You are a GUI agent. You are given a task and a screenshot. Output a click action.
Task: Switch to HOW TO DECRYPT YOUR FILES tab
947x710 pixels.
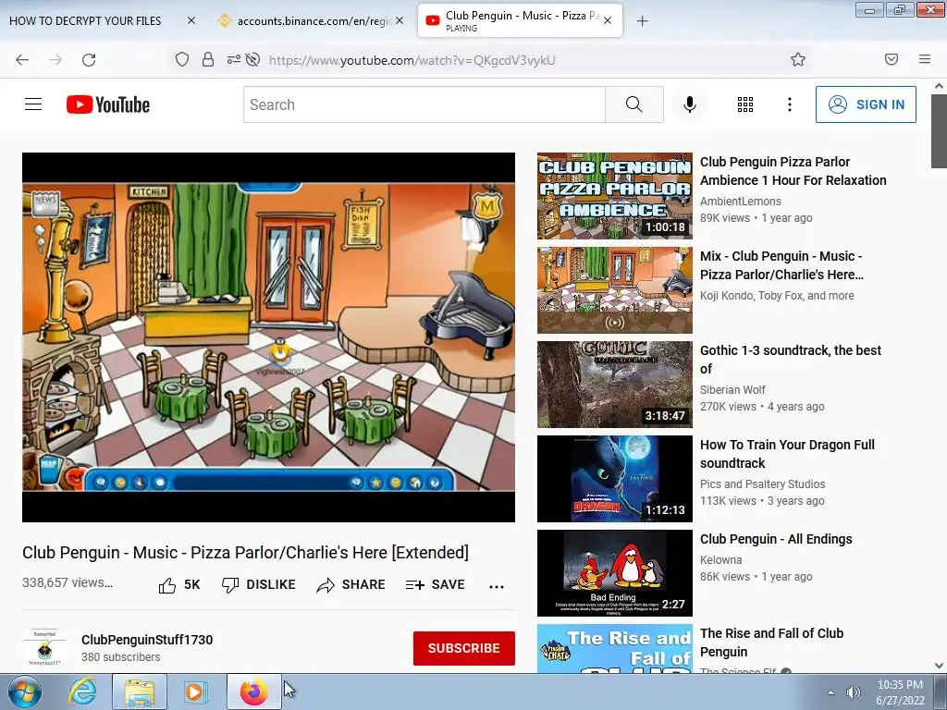tap(85, 20)
